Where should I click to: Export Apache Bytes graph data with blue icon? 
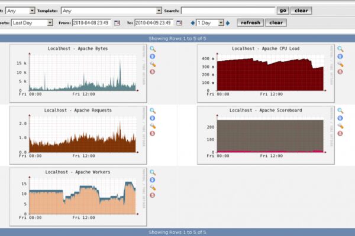pos(153,57)
